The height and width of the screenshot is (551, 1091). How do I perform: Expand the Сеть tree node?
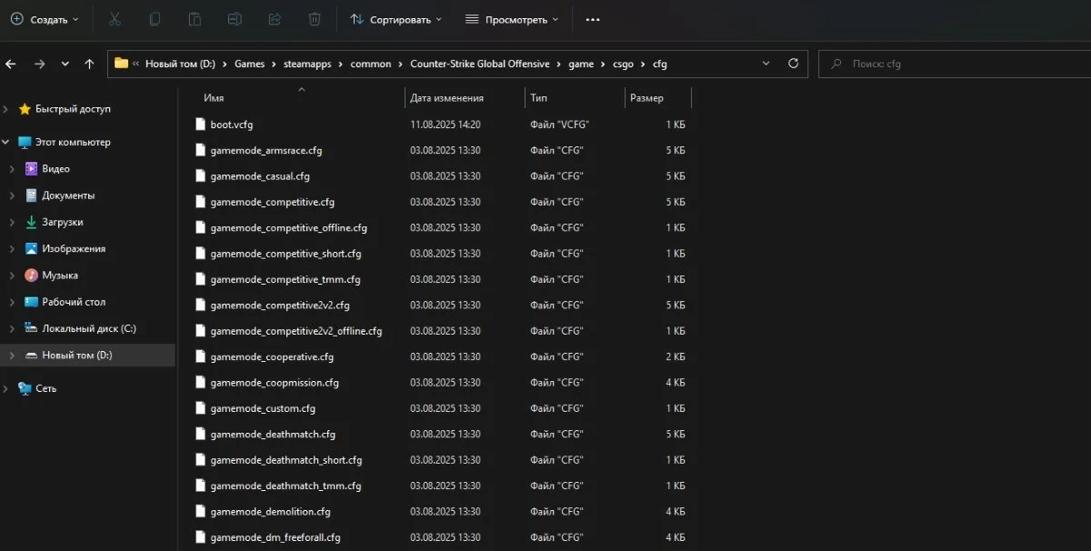click(x=6, y=388)
